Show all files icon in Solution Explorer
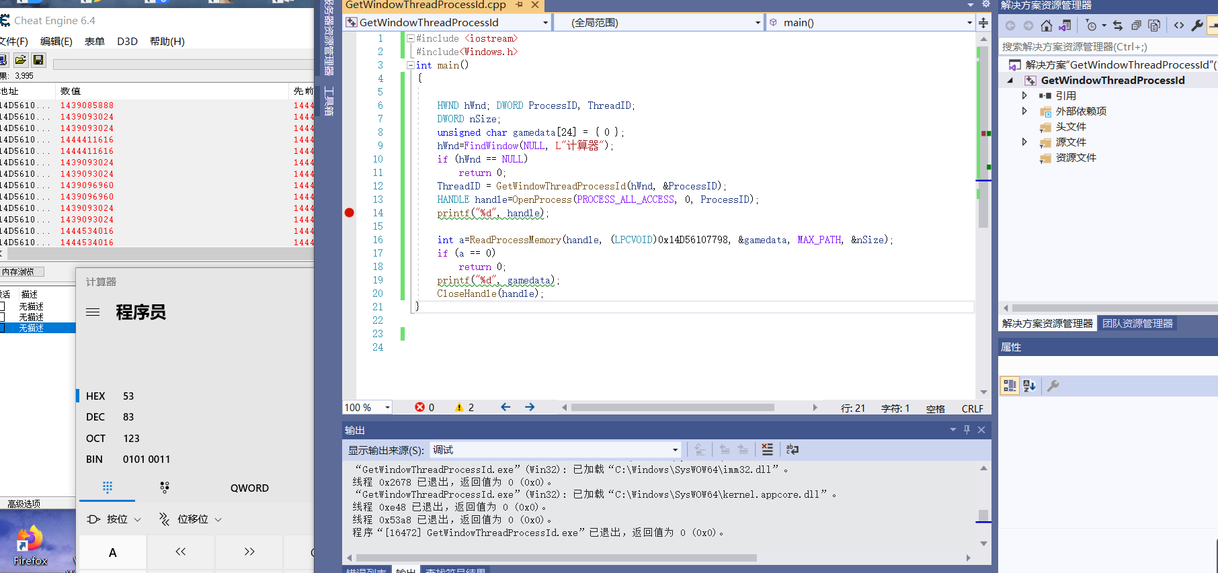 (x=1154, y=26)
